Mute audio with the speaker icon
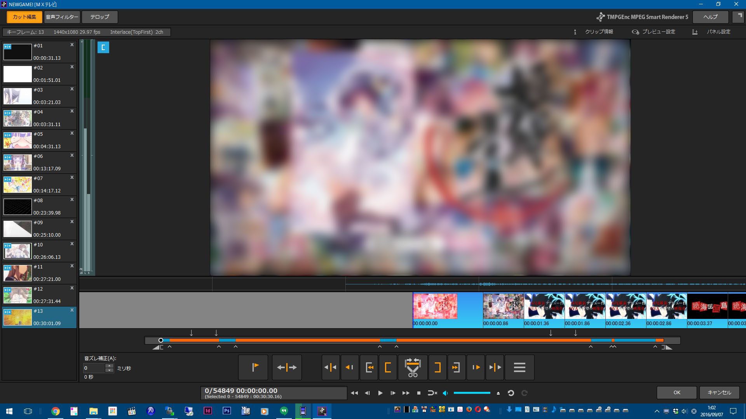The height and width of the screenshot is (419, 746). [x=445, y=393]
